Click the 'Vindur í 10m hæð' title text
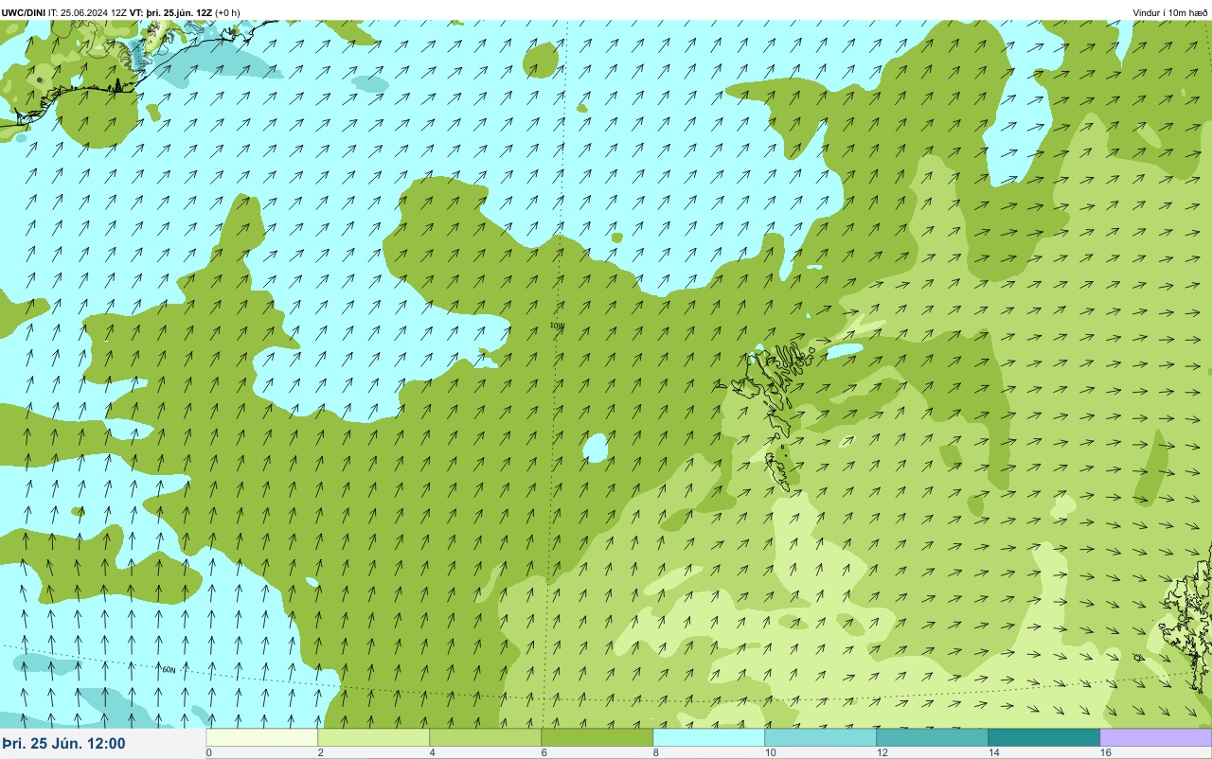This screenshot has width=1212, height=759. (x=1170, y=13)
